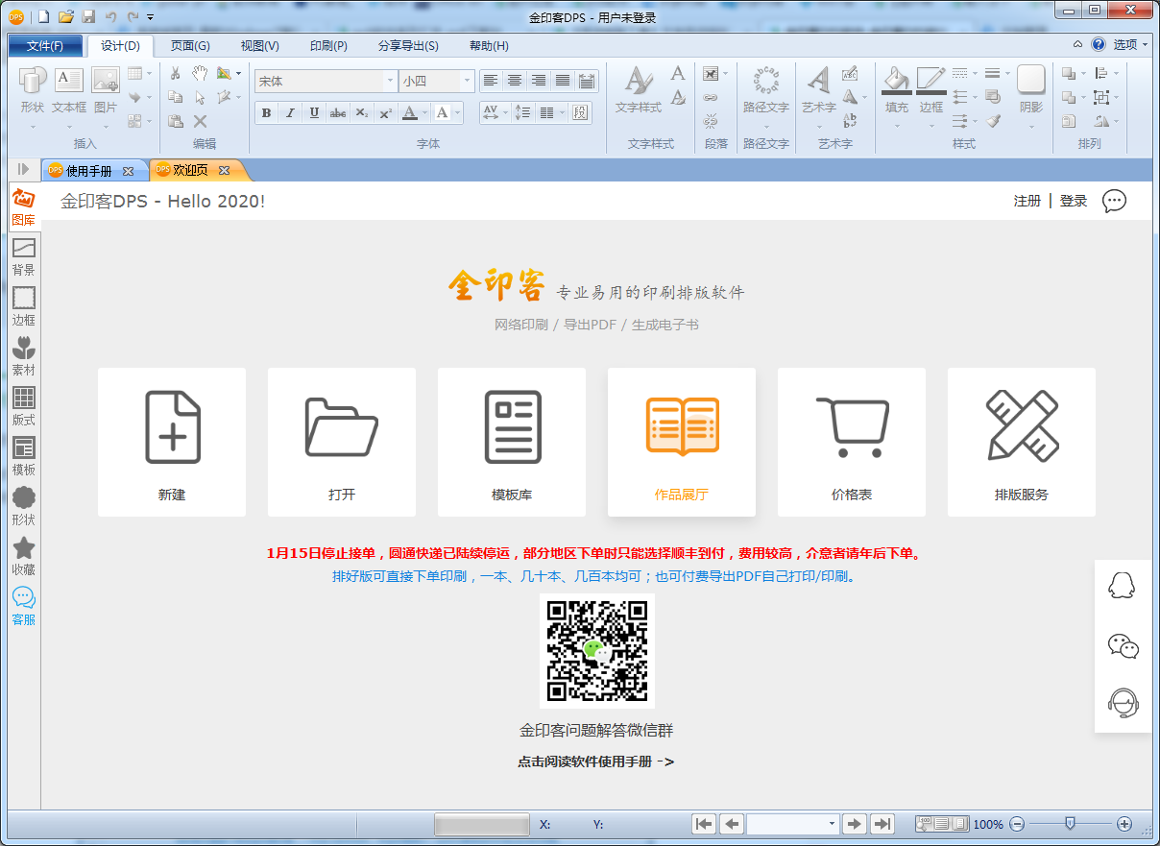Viewport: 1160px width, 846px height.
Task: Open the 收藏 favorites star panel
Action: [23, 557]
